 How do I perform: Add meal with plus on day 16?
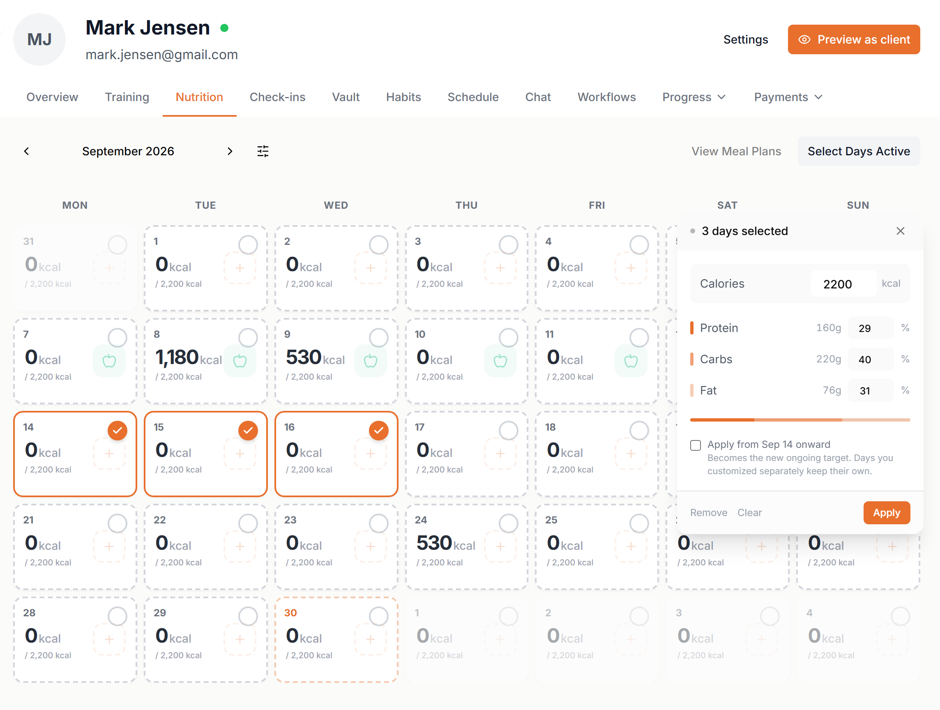coord(370,453)
